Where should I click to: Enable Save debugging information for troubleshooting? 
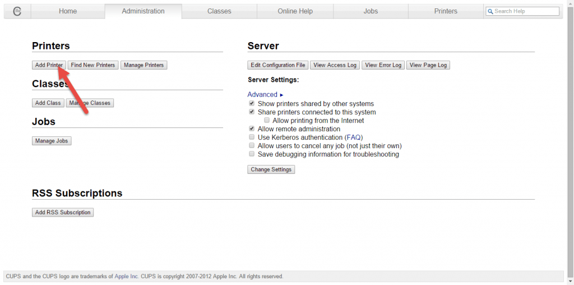tap(252, 154)
